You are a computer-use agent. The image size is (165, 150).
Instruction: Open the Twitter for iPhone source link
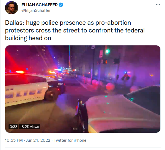click(70, 140)
